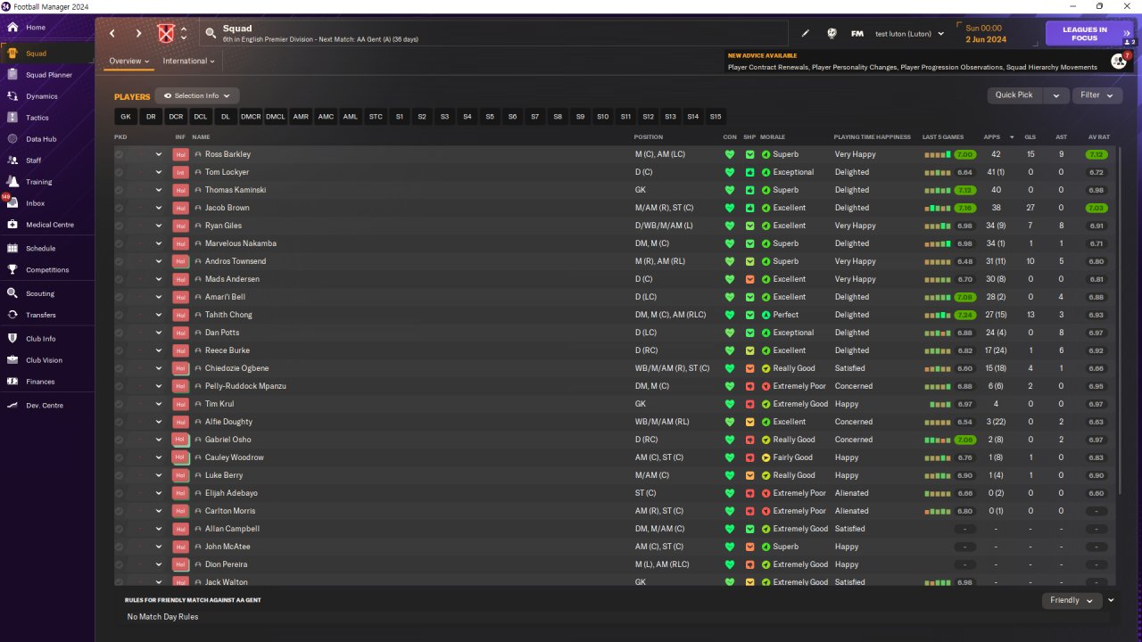Open the International dropdown
The image size is (1142, 642).
[189, 62]
